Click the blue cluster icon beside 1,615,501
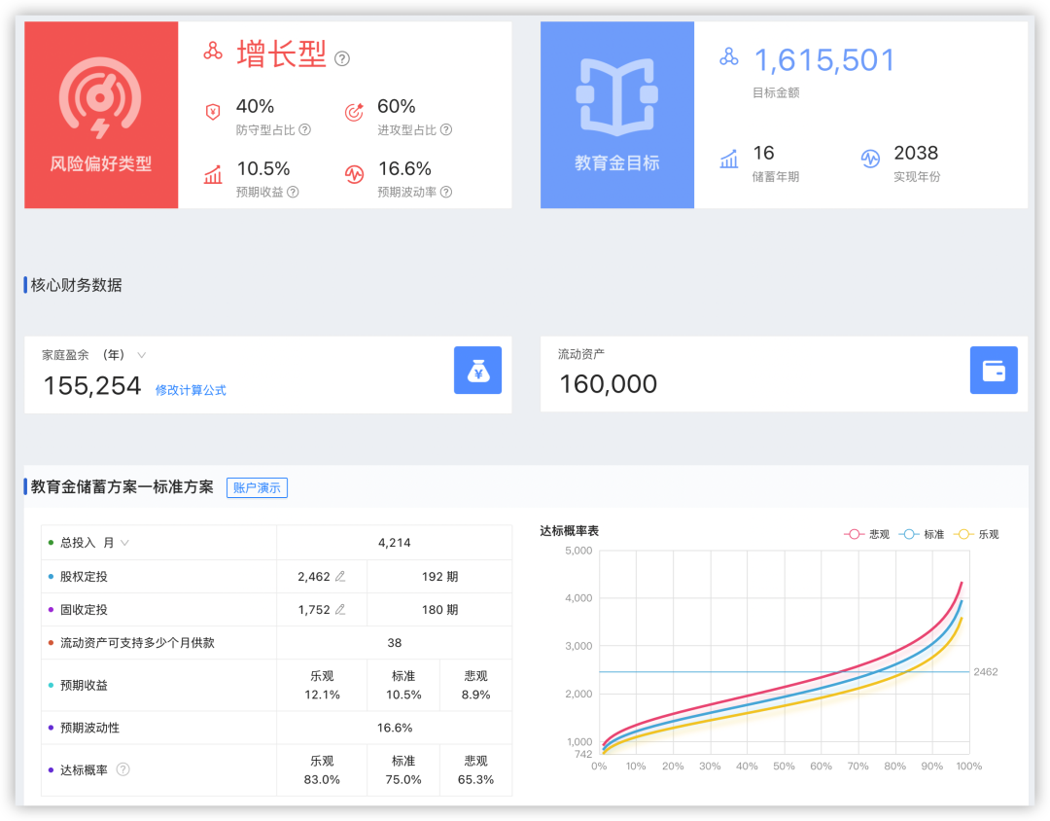Viewport: 1050px width, 821px height. coord(729,57)
